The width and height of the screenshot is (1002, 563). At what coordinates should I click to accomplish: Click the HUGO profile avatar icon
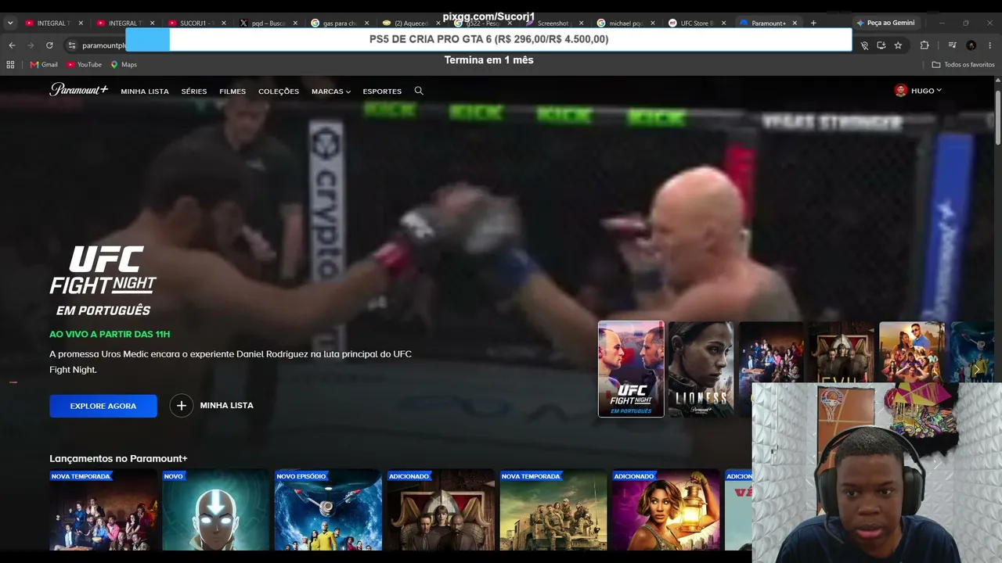900,91
